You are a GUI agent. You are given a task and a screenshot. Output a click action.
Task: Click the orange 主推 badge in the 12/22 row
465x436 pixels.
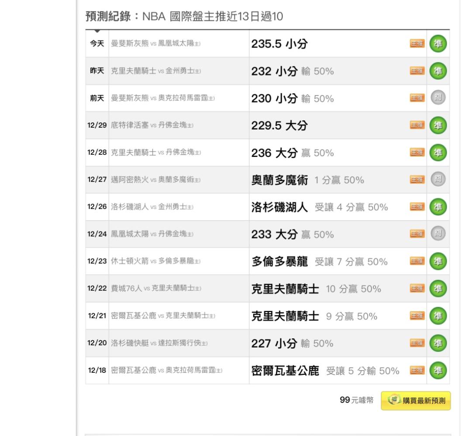point(417,288)
